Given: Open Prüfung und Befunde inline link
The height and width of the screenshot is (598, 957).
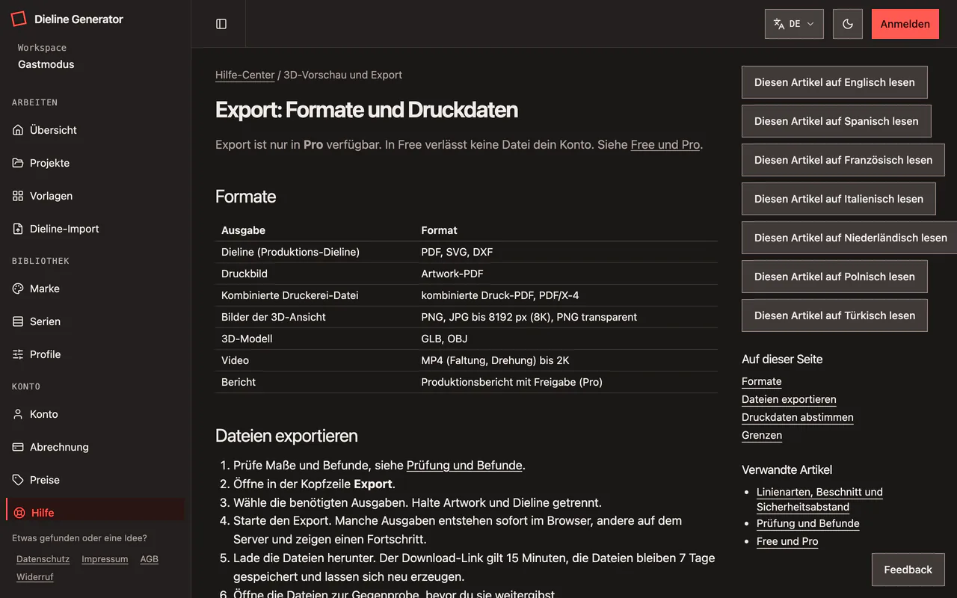Looking at the screenshot, I should tap(464, 465).
